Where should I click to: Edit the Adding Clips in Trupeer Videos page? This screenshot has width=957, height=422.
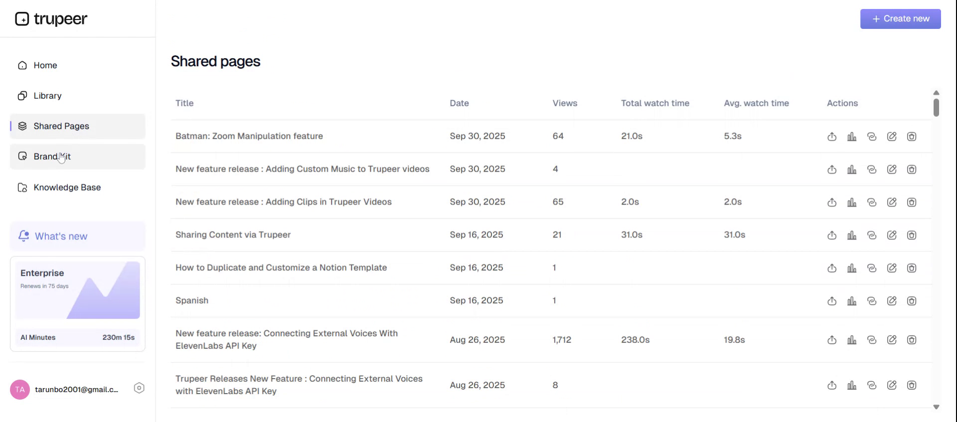coord(892,203)
